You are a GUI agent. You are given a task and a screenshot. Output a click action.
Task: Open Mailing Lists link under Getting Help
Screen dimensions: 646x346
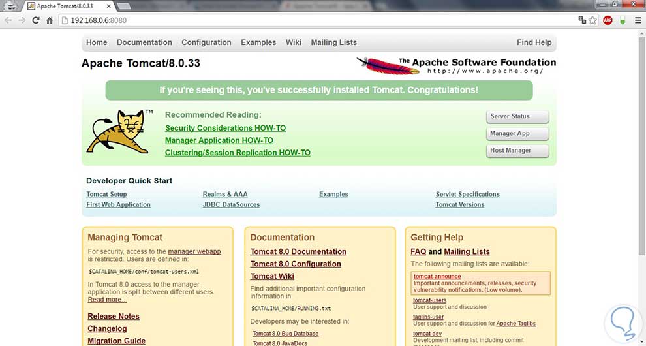467,251
